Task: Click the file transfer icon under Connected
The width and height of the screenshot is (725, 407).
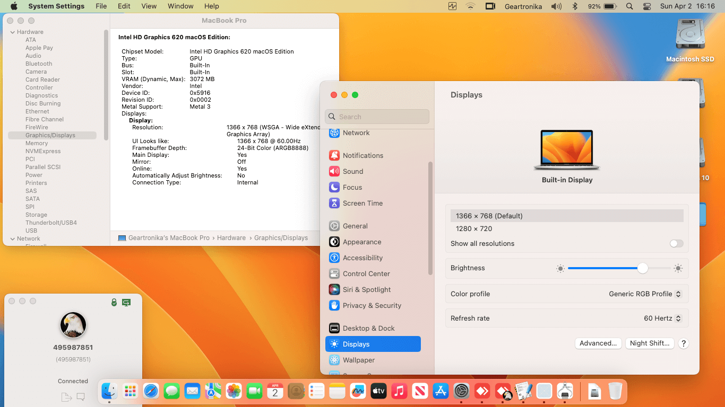Action: (66, 397)
